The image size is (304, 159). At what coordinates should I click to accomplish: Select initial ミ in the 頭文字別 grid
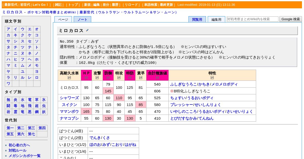point(15,65)
